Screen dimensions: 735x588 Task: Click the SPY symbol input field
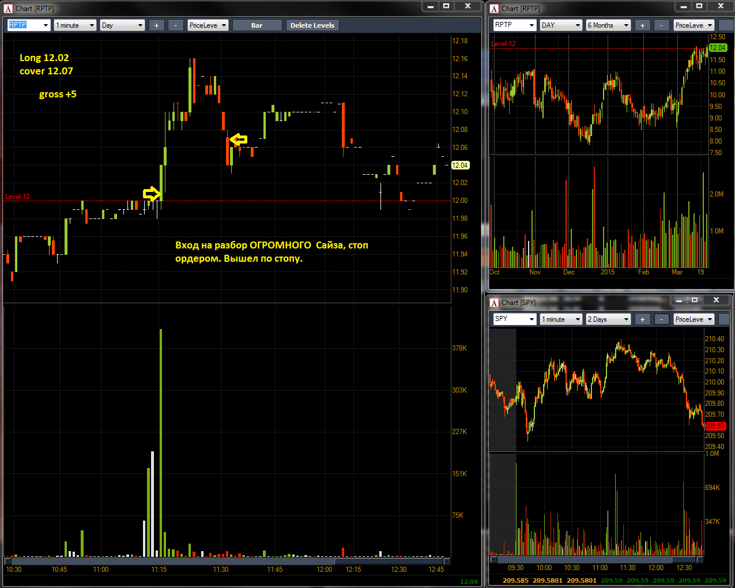509,319
